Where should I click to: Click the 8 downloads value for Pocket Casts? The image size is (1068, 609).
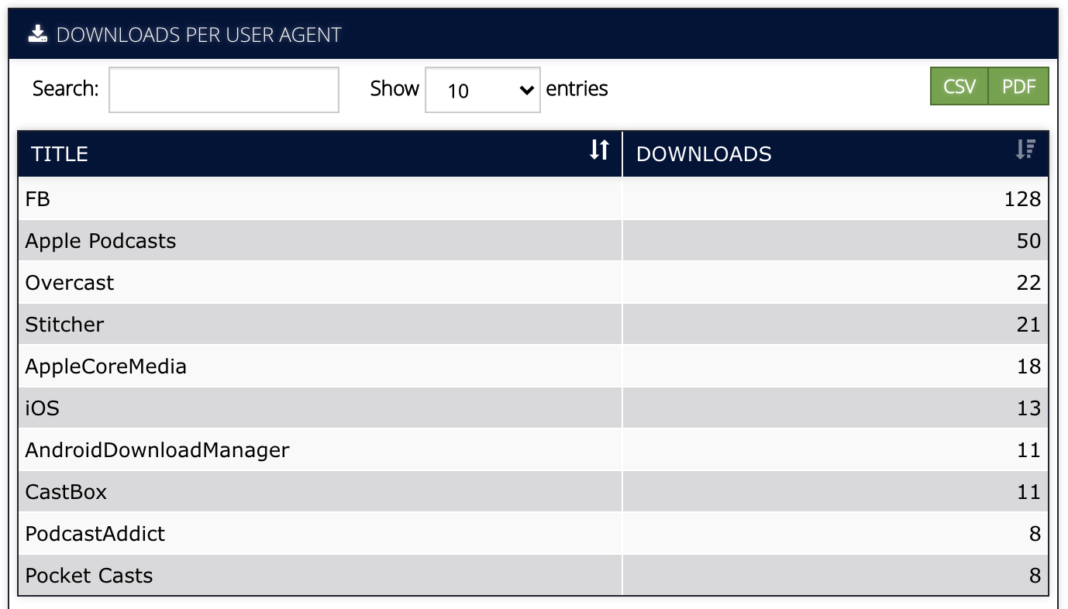[1035, 576]
